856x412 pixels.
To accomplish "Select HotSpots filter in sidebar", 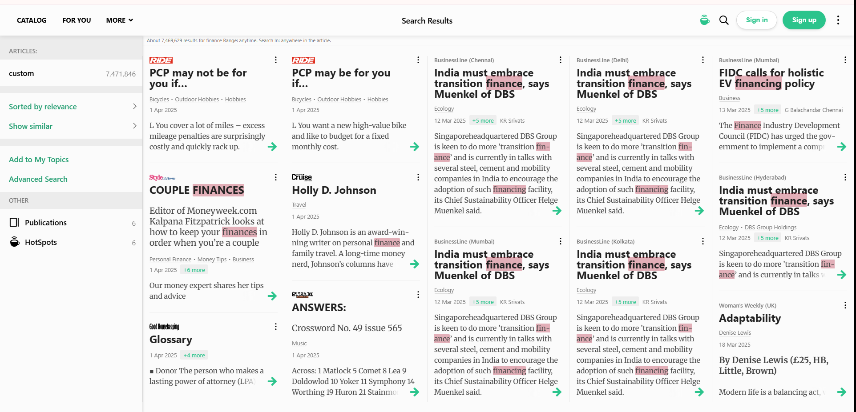I will [x=40, y=242].
